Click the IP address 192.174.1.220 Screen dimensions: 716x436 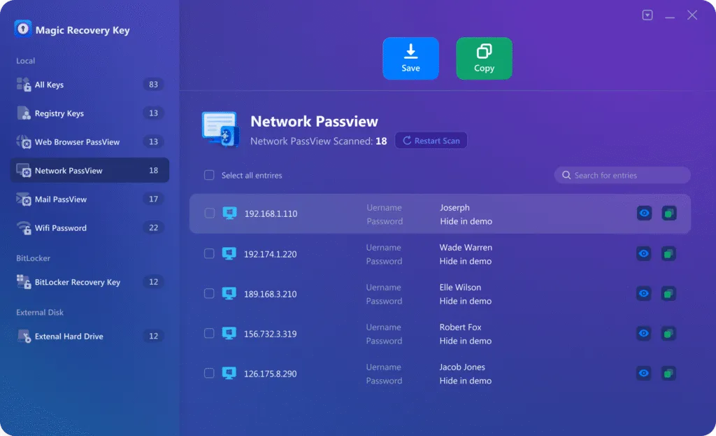pos(271,254)
